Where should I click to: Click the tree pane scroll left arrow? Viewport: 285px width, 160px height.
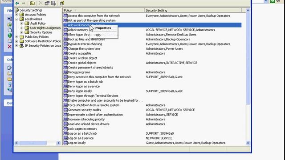(x=16, y=143)
